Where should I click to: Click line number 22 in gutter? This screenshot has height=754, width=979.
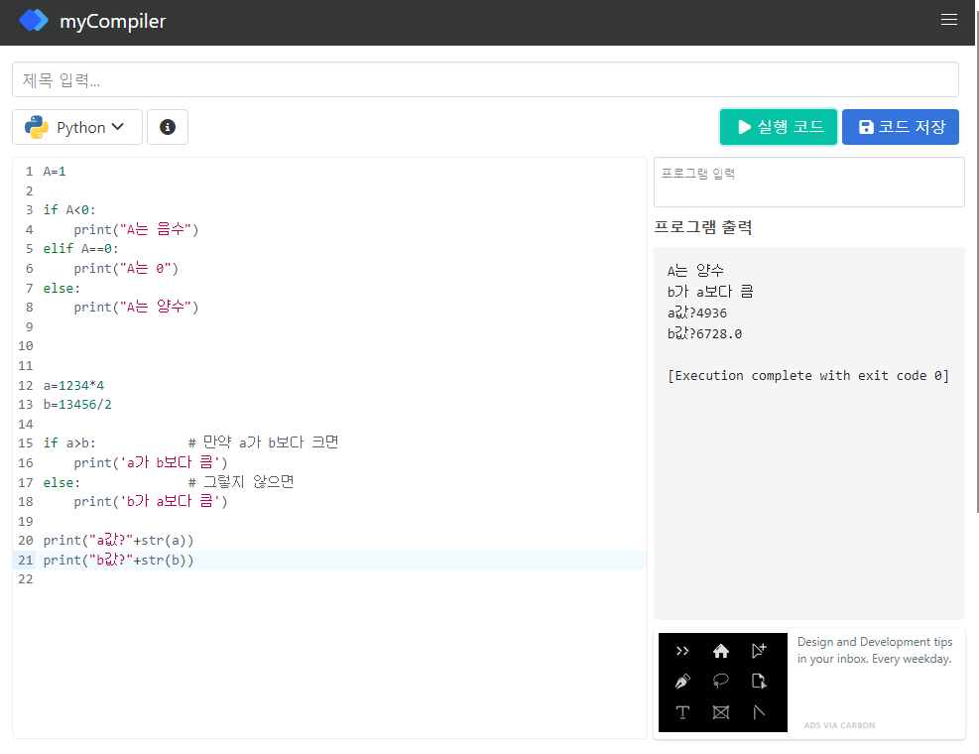26,579
